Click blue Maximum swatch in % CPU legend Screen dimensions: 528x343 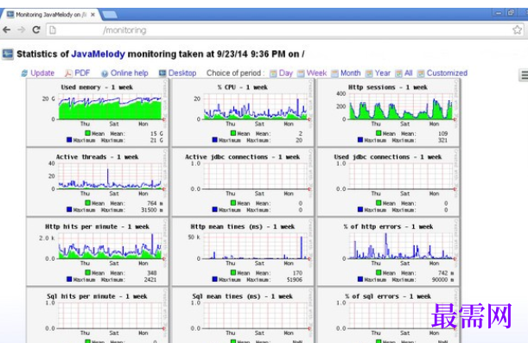(215, 140)
